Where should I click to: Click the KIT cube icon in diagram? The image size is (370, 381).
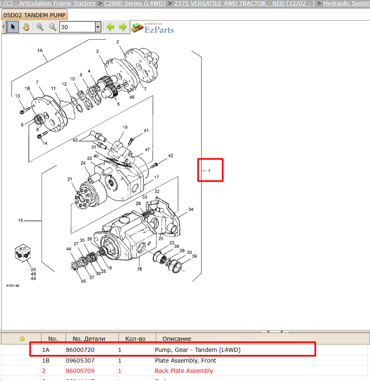23,253
